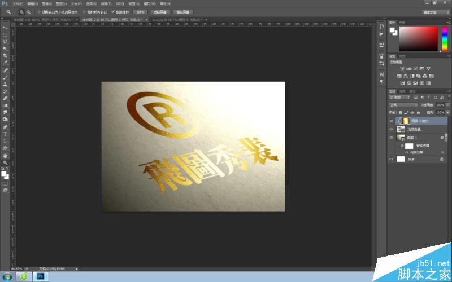
Task: Open the status bar info arrow
Action: click(x=76, y=269)
